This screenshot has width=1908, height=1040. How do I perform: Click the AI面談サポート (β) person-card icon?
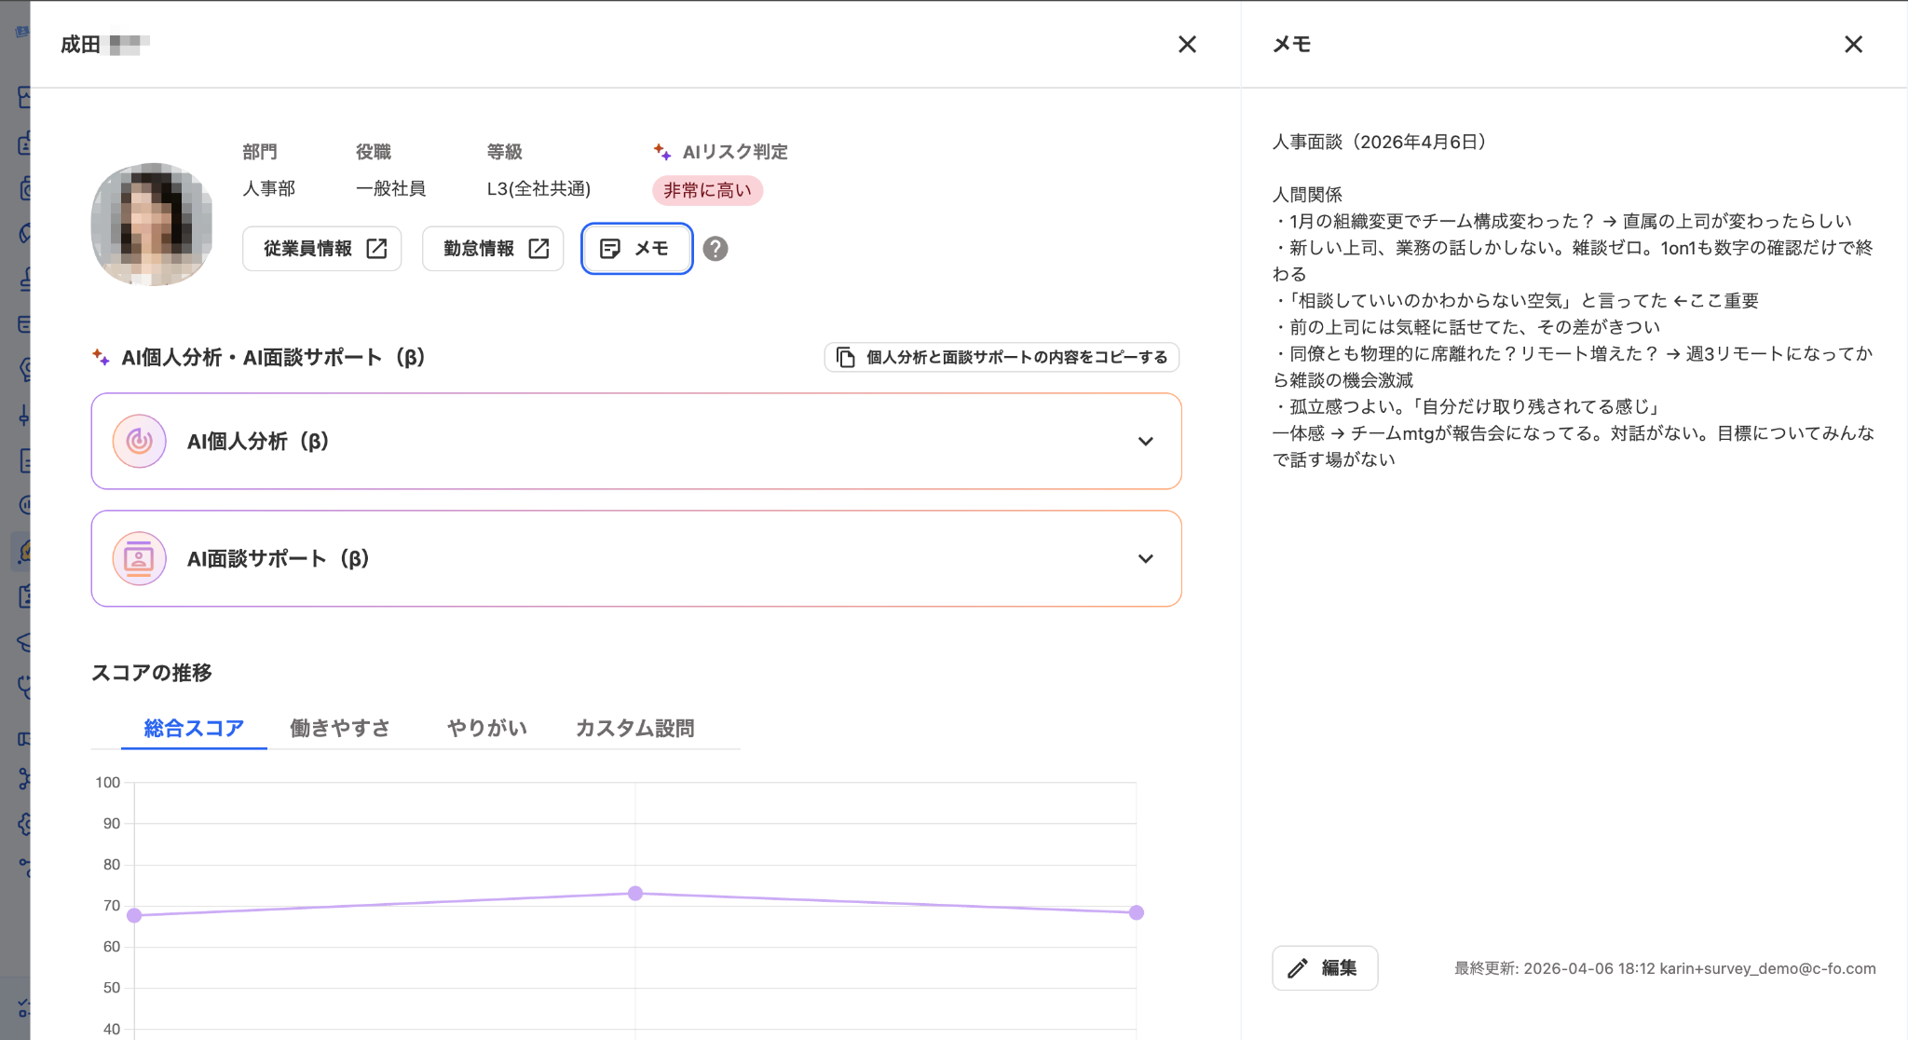pos(140,558)
